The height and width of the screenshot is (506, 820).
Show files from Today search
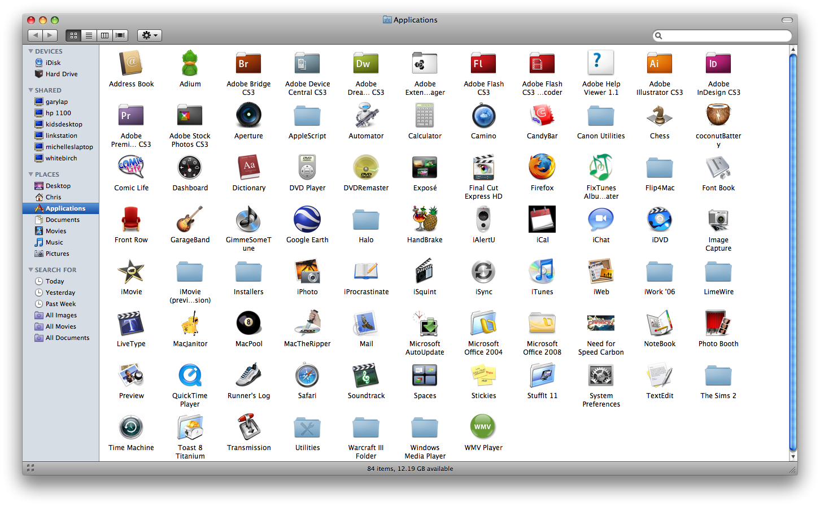click(61, 281)
